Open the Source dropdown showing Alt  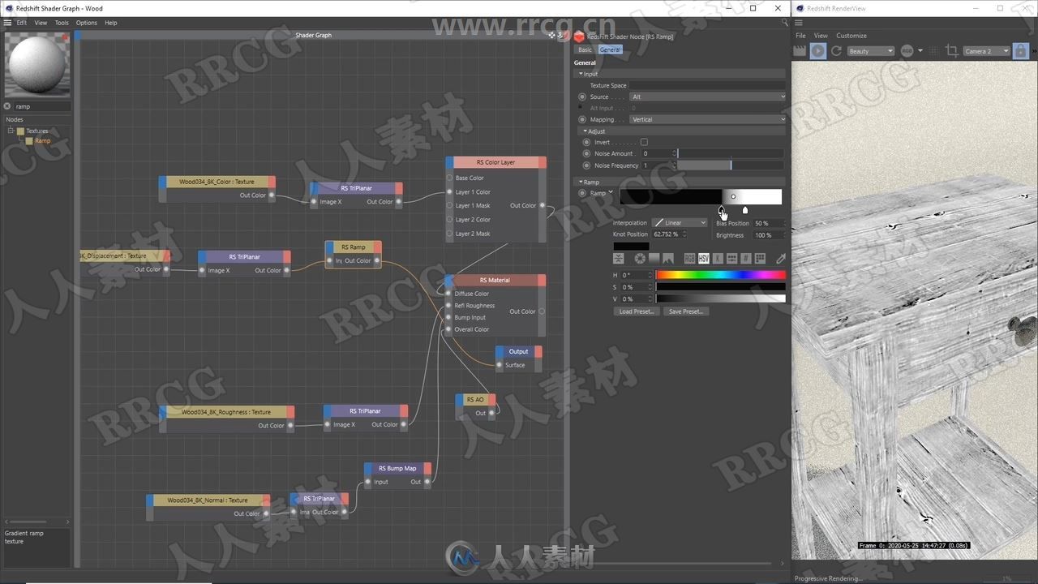tap(708, 97)
